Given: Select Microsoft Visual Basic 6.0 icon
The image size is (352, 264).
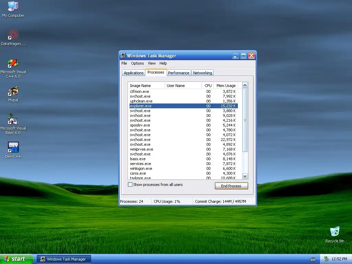Looking at the screenshot, I should pos(13,124).
